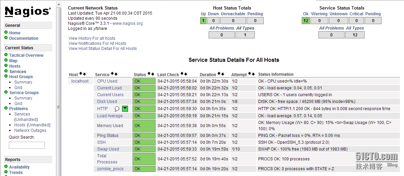This screenshot has width=404, height=176.
Task: Open comments bubble icon on HTTP service
Action: point(117,109)
